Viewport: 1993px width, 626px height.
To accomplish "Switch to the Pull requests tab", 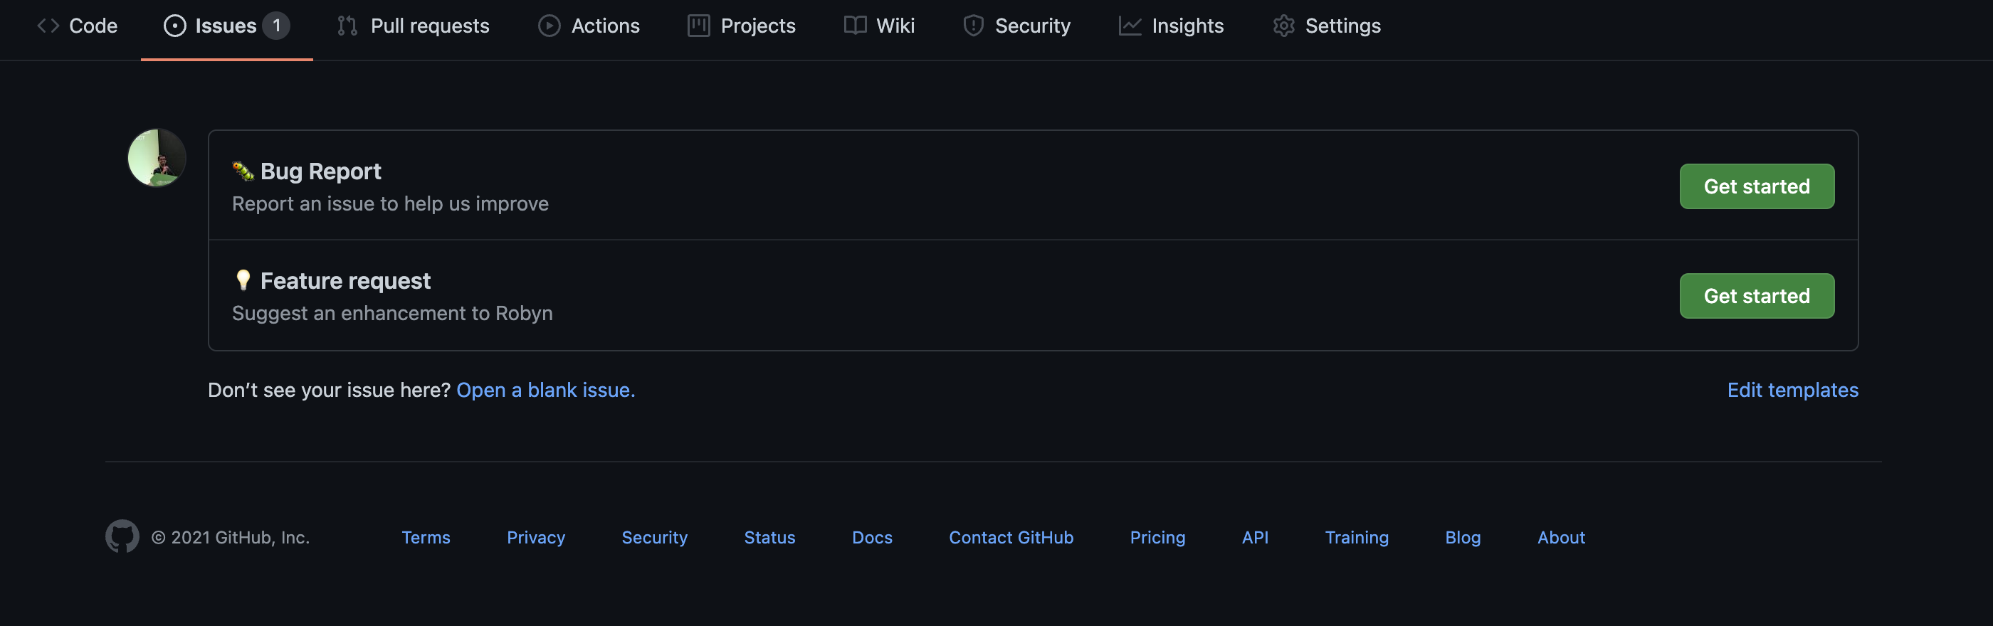I will (x=414, y=26).
